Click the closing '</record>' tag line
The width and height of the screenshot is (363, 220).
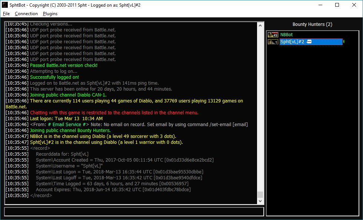coord(41,196)
